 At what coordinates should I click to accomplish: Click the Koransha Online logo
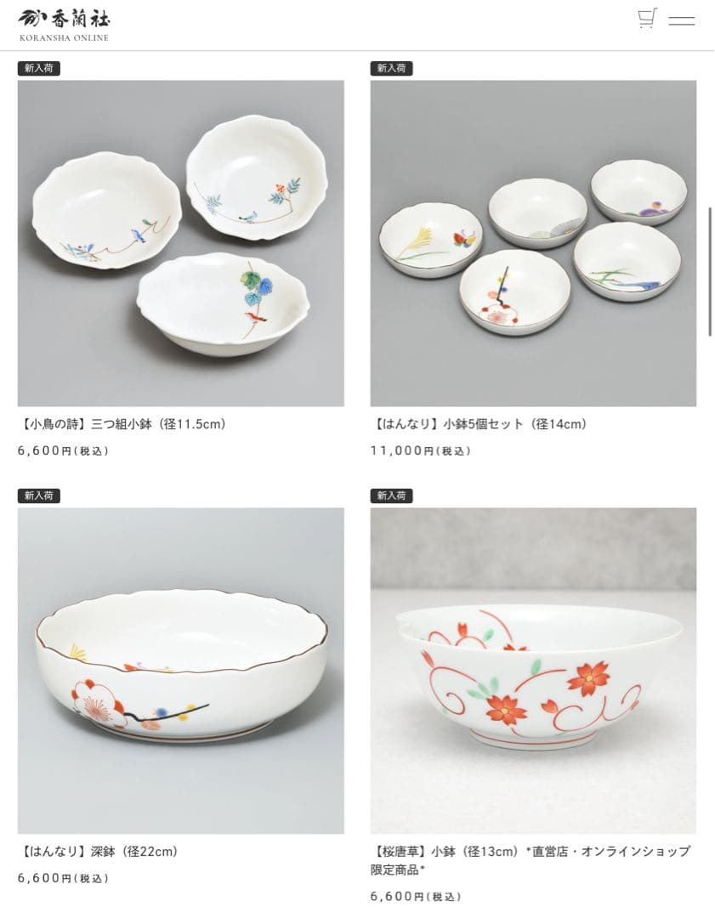click(63, 25)
